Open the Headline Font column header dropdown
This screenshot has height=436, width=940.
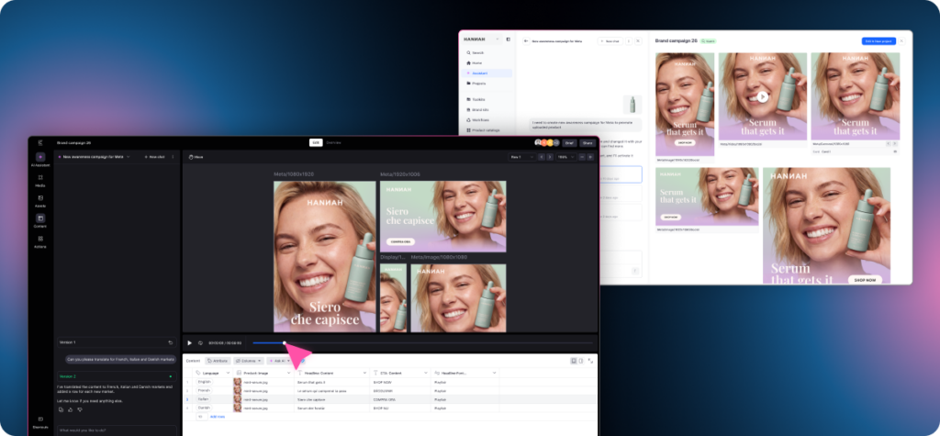(x=495, y=373)
